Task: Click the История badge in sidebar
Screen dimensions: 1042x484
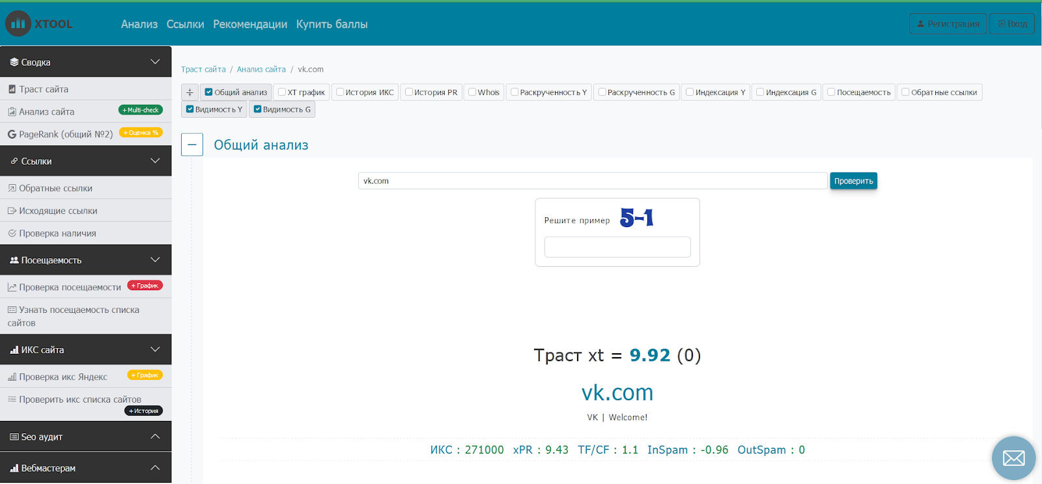Action: (x=143, y=411)
